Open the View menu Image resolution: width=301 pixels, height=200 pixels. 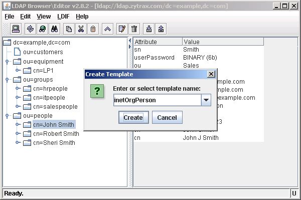click(x=44, y=17)
